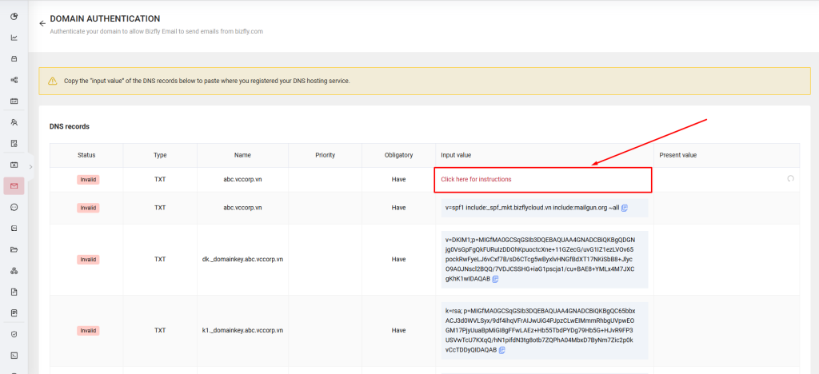This screenshot has height=374, width=819.
Task: Open the pie chart icon in sidebar
Action: click(x=14, y=16)
